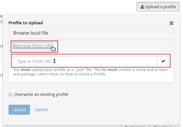Close the Profile to Upload dialog
The width and height of the screenshot is (183, 127).
172,23
